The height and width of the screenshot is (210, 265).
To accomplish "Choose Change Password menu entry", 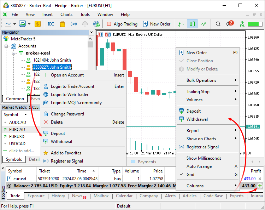I will click(83, 114).
